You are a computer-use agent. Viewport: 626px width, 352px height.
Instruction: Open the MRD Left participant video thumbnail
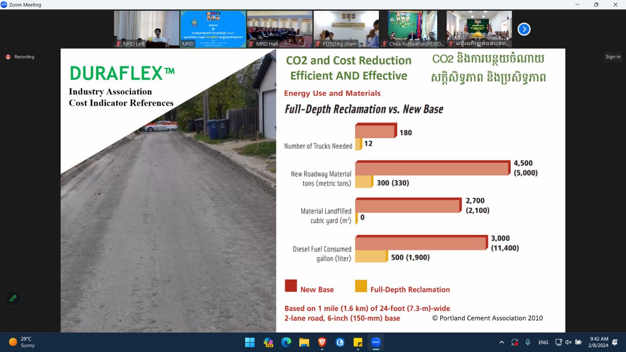pos(147,29)
